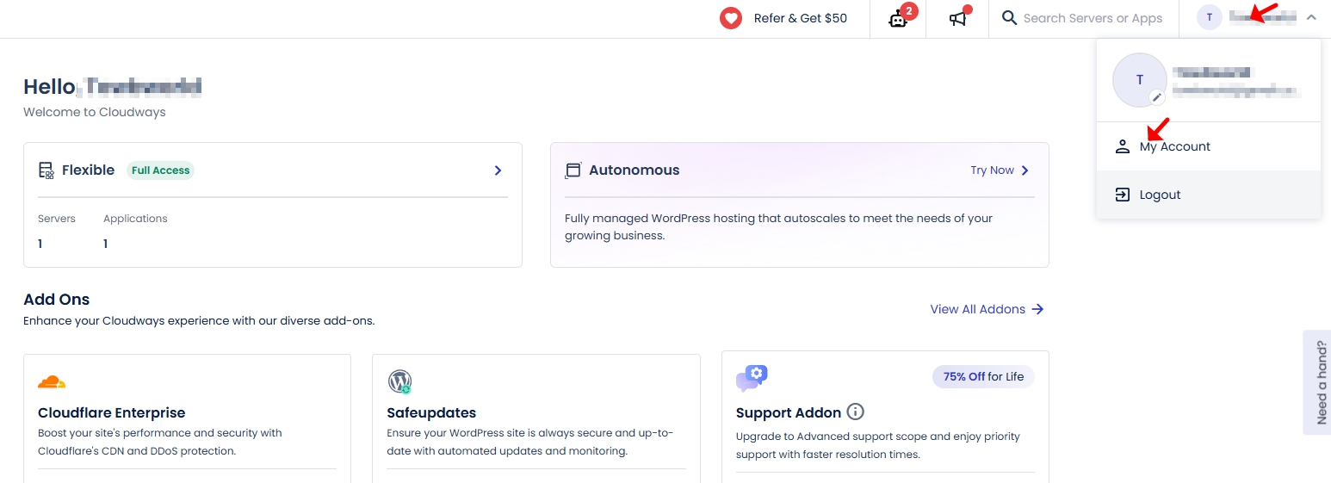Image resolution: width=1331 pixels, height=483 pixels.
Task: Click the Flexible server icon
Action: [46, 170]
